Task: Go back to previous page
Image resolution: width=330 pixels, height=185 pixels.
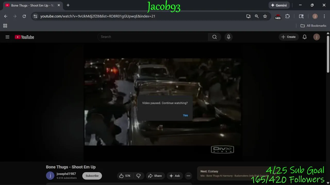Action: [x=6, y=16]
